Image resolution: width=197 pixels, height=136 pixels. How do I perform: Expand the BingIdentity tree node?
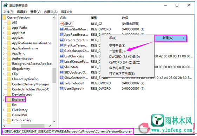pyautogui.click(x=4, y=69)
